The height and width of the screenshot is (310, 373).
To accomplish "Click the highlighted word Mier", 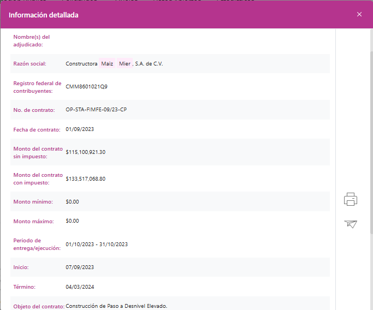I will point(125,63).
